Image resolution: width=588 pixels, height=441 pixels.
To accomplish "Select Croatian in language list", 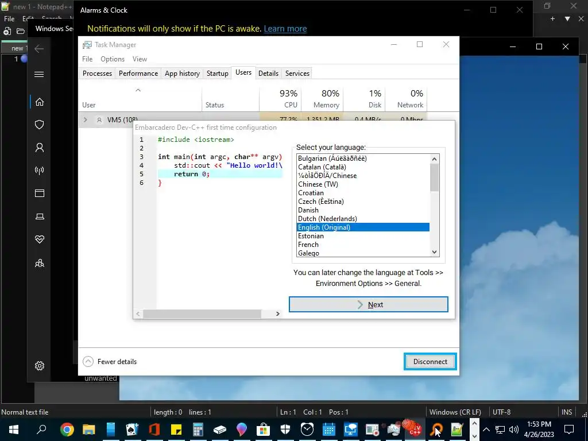I will tap(363, 193).
